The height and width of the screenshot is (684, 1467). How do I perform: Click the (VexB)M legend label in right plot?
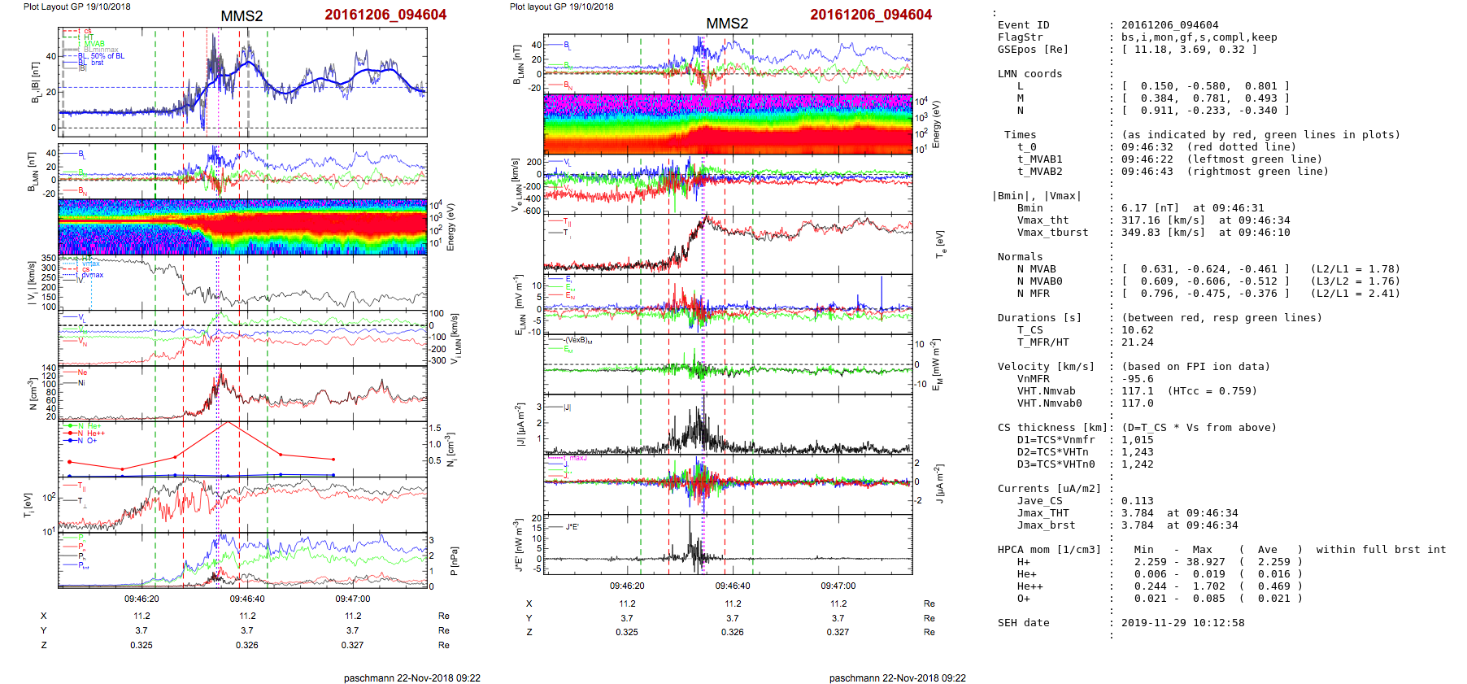[578, 340]
